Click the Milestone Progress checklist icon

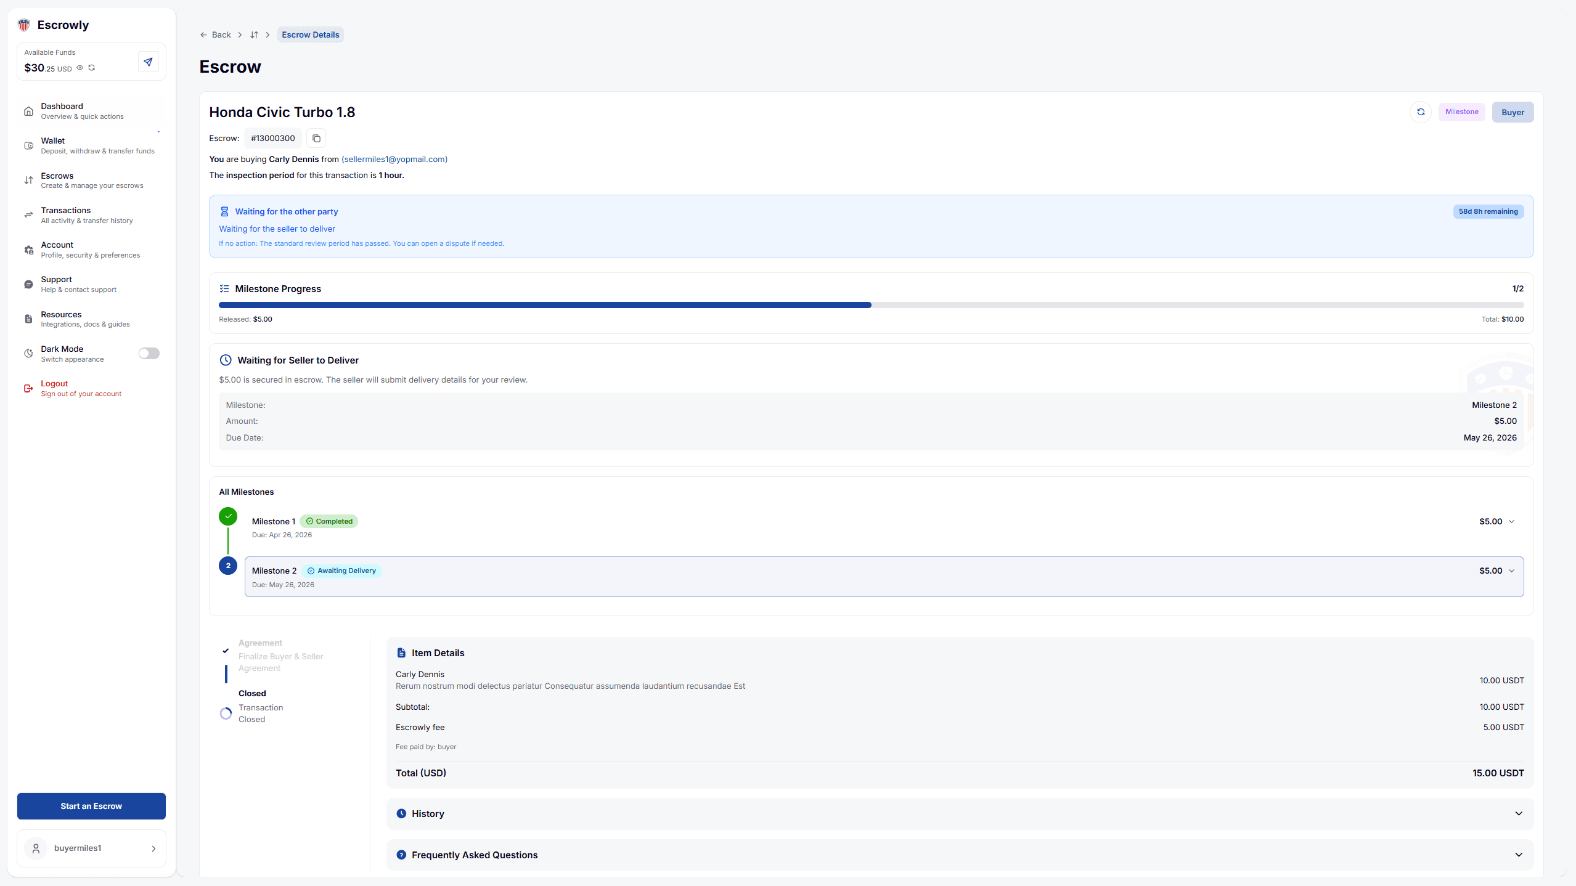point(224,289)
